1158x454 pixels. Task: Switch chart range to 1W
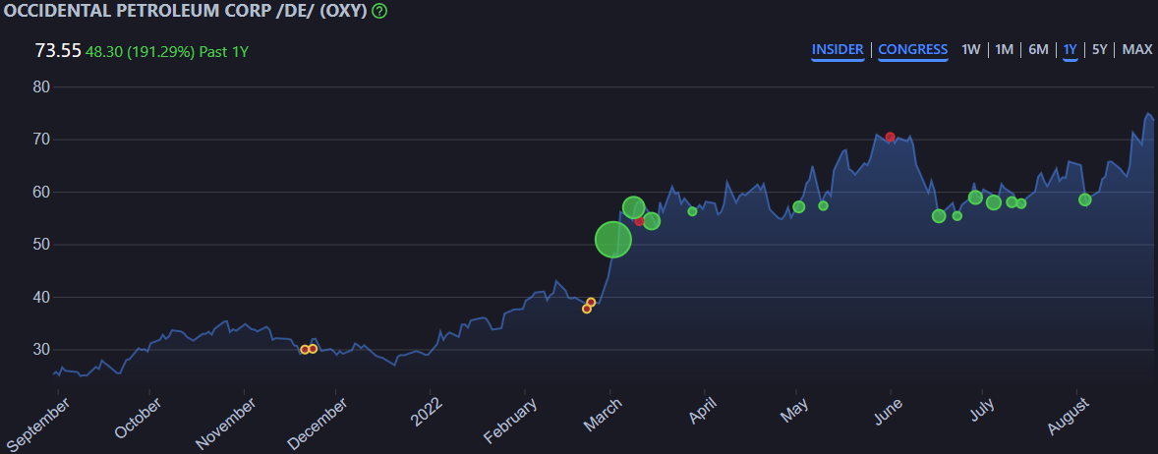coord(971,49)
